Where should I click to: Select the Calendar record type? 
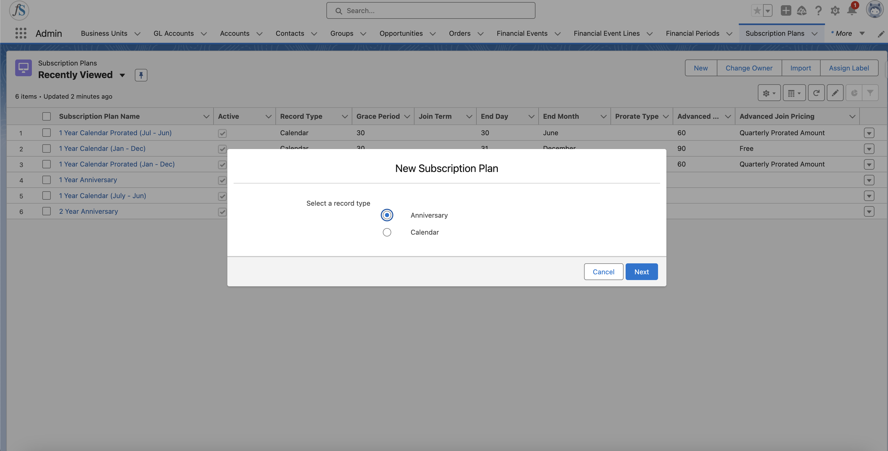point(387,232)
